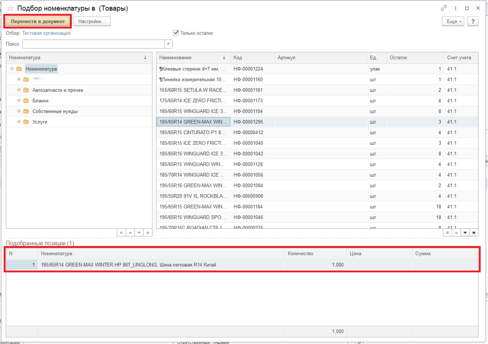Jump to last row in goods list
This screenshot has width=488, height=344.
[x=474, y=233]
